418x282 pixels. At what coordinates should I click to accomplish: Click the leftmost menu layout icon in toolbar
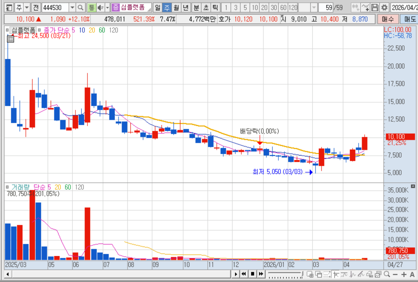click(9, 8)
